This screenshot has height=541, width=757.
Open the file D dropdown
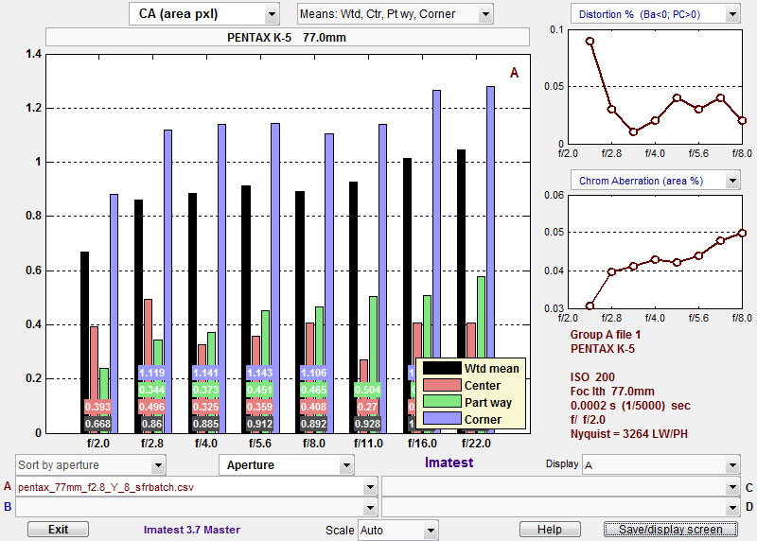pyautogui.click(x=561, y=507)
